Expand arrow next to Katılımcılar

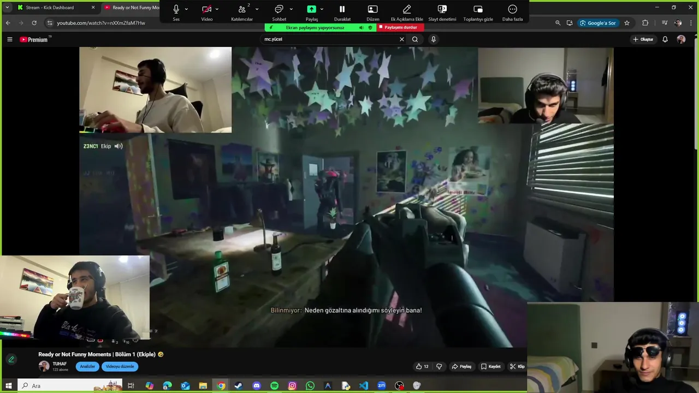pos(257,9)
